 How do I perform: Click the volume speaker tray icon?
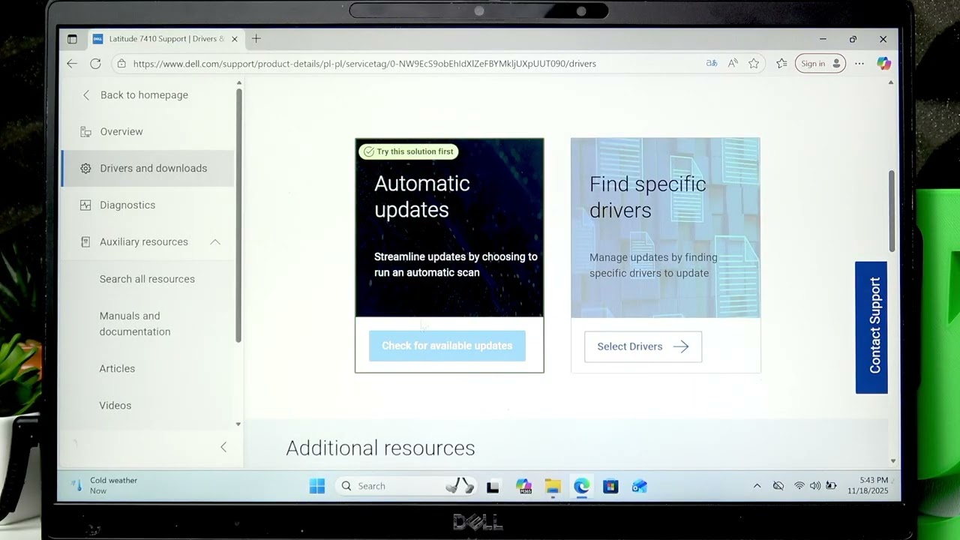pos(815,486)
